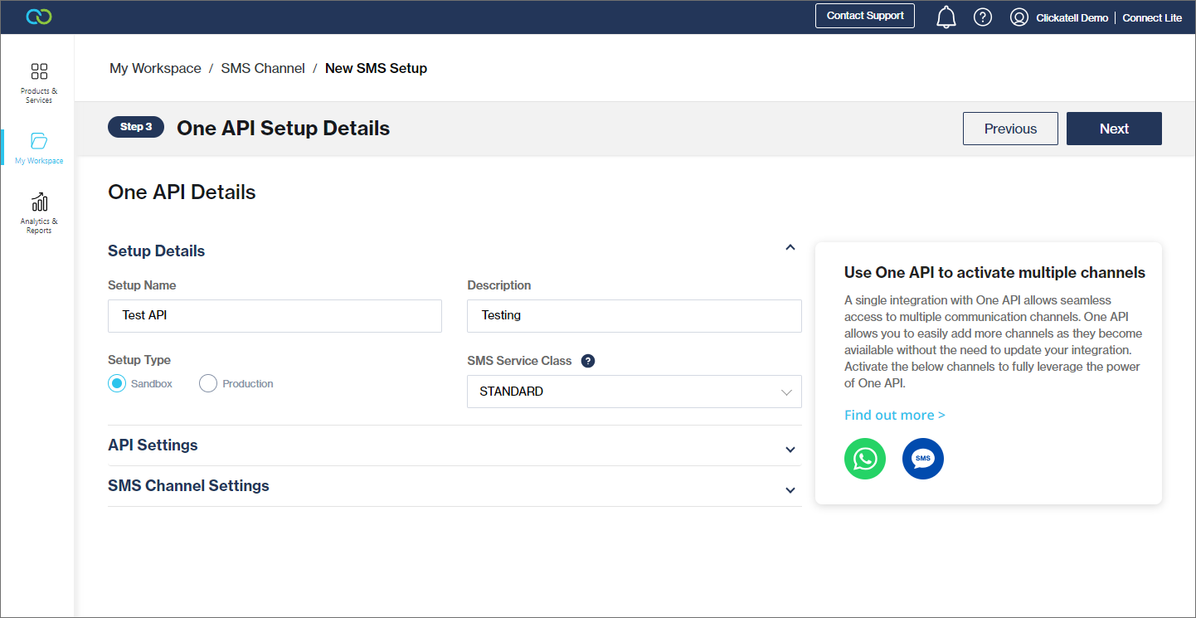This screenshot has width=1196, height=618.
Task: Navigate to My Workspace breadcrumb
Action: tap(155, 68)
